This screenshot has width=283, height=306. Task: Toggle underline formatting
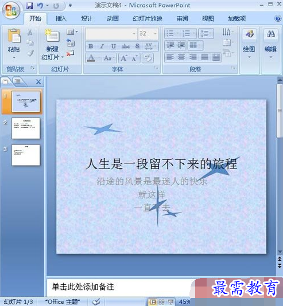tap(114, 46)
